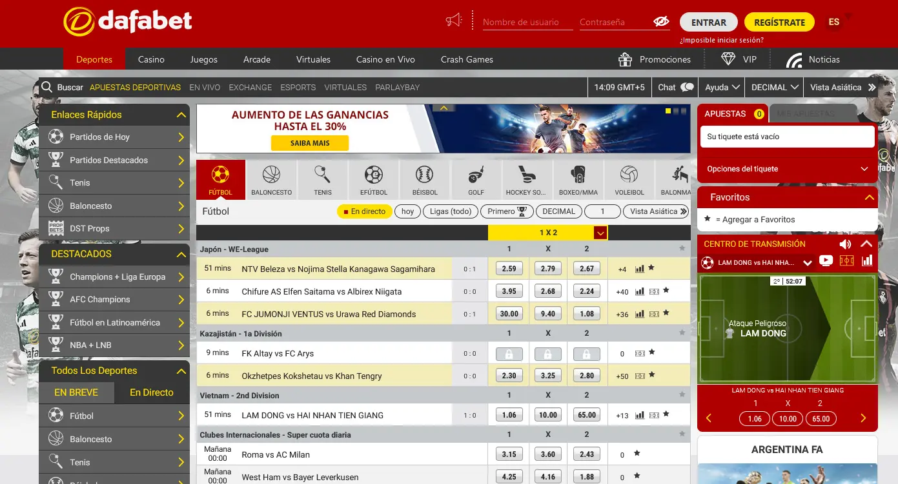Collapse the Enlaces Rápidos section

point(181,115)
